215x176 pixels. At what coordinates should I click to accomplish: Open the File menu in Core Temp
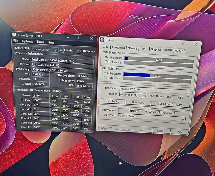pos(16,41)
